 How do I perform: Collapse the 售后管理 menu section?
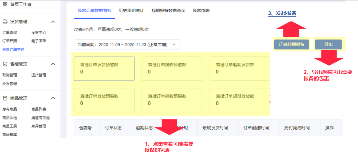point(53,64)
